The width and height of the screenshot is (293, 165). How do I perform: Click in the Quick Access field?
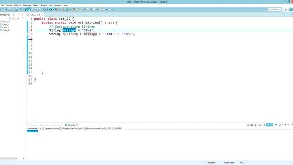click(x=274, y=9)
